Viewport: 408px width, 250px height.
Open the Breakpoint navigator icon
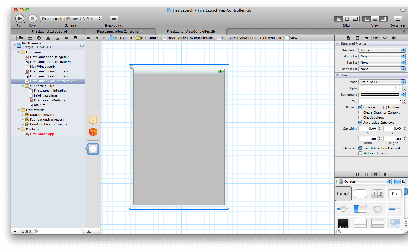(66, 38)
